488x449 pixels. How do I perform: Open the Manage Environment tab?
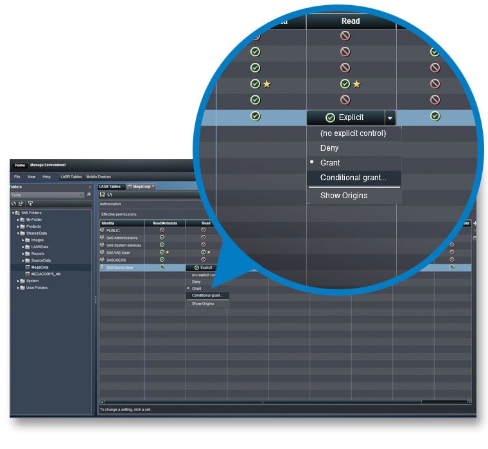coord(48,165)
